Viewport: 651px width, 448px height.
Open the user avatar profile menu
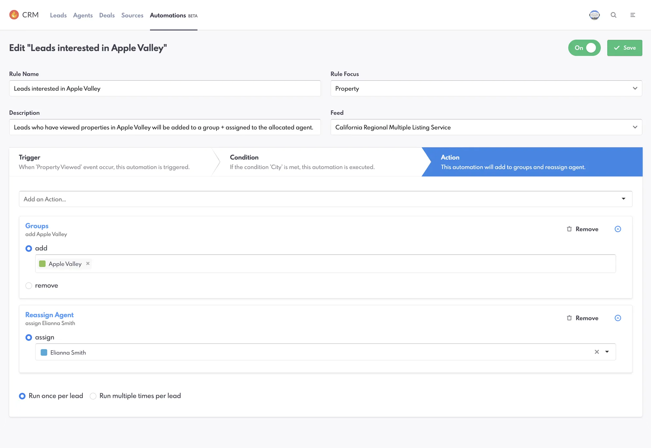594,15
